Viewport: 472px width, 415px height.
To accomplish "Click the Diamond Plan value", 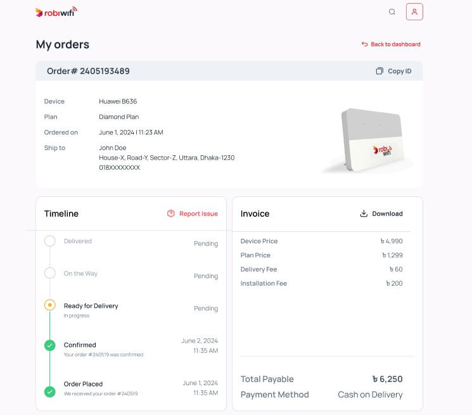I will (118, 117).
